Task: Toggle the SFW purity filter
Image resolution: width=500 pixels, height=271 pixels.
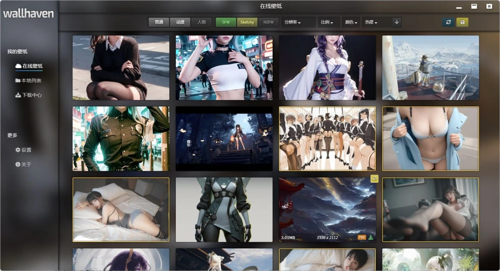Action: pos(226,22)
